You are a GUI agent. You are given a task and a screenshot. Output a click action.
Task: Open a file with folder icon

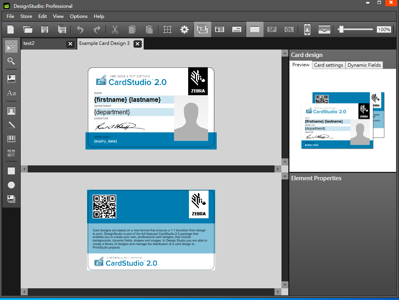27,30
